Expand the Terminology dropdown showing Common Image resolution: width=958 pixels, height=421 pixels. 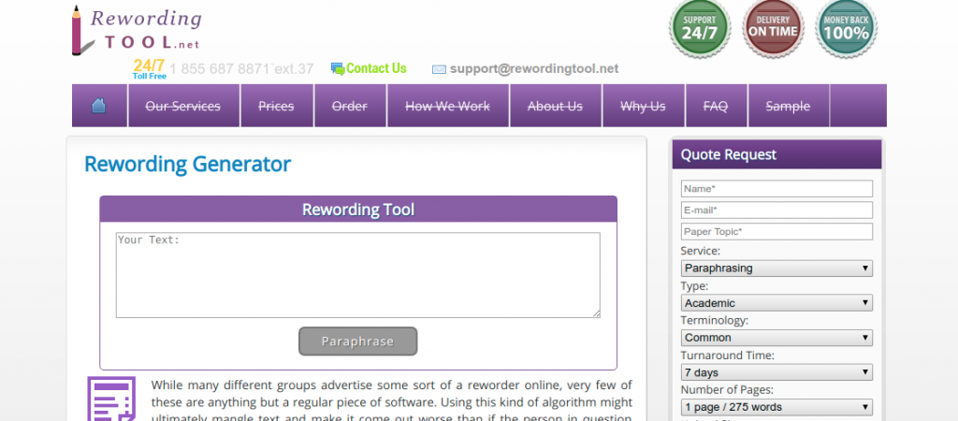pos(777,338)
